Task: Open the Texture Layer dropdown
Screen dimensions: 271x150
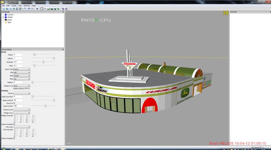Action: coord(22,110)
